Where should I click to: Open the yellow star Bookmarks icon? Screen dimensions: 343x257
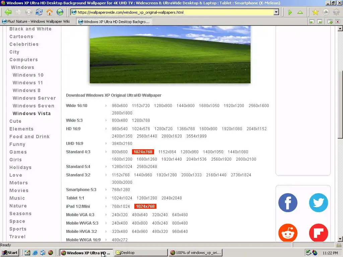tap(316, 12)
